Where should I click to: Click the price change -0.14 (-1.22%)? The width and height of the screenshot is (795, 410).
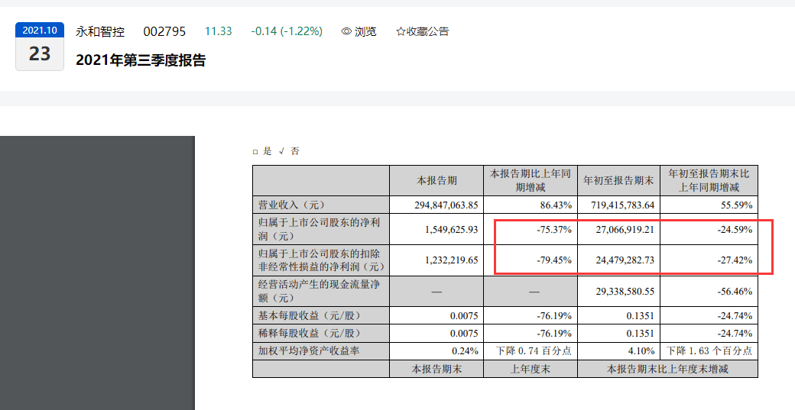287,31
